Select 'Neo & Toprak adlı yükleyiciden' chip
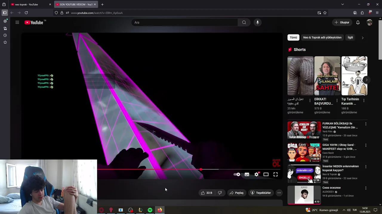This screenshot has height=214, width=382. tap(322, 37)
